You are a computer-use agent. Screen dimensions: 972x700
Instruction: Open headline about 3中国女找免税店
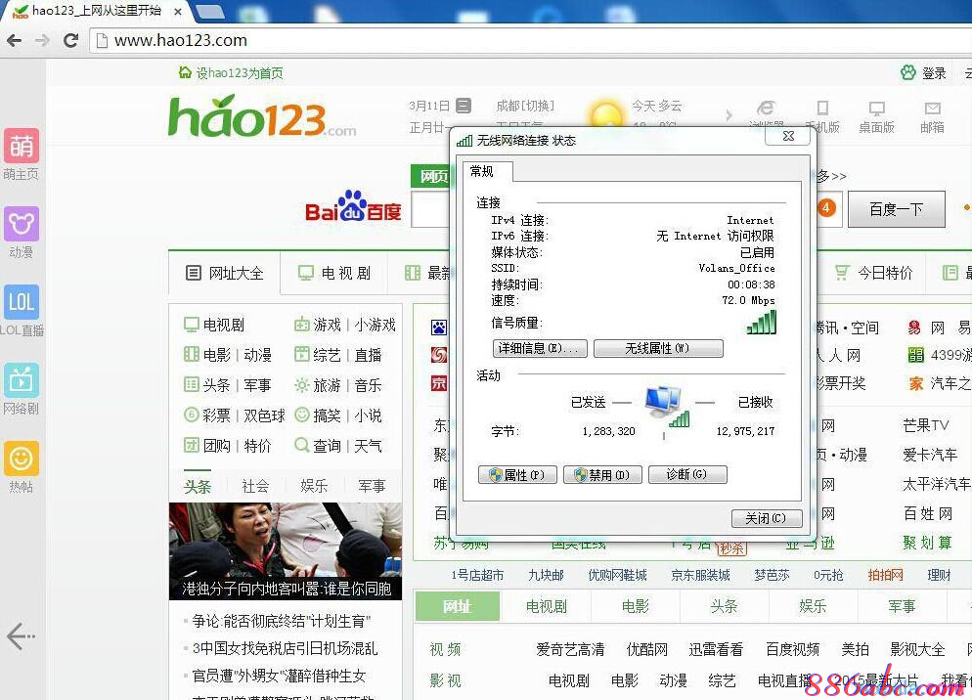[x=285, y=648]
